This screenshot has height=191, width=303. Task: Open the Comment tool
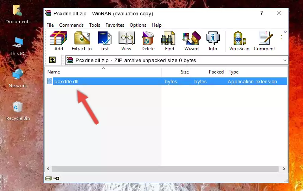pos(264,41)
